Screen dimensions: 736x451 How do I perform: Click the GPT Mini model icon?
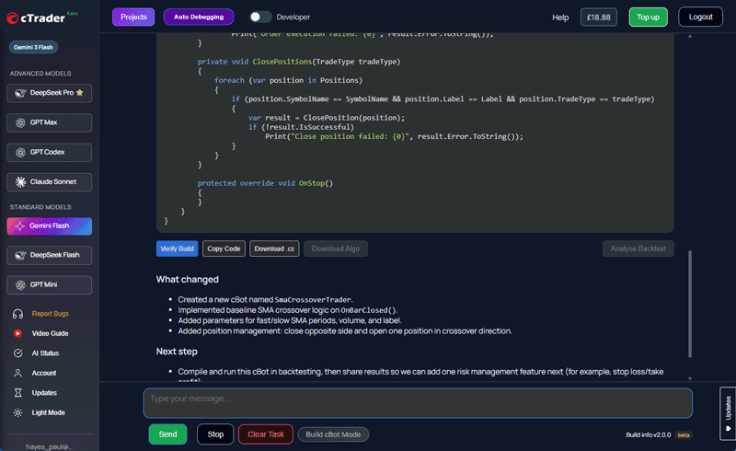pos(20,284)
